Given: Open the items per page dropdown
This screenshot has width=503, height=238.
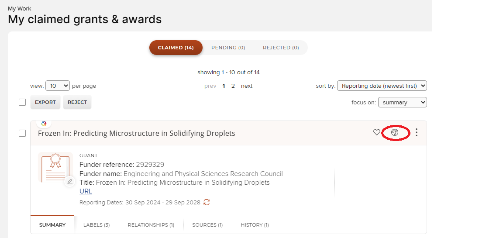Looking at the screenshot, I should pyautogui.click(x=58, y=86).
